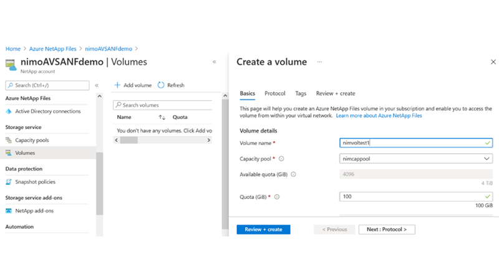This screenshot has width=499, height=280.
Task: Open NetApp add-ons in sidebar
Action: point(34,211)
